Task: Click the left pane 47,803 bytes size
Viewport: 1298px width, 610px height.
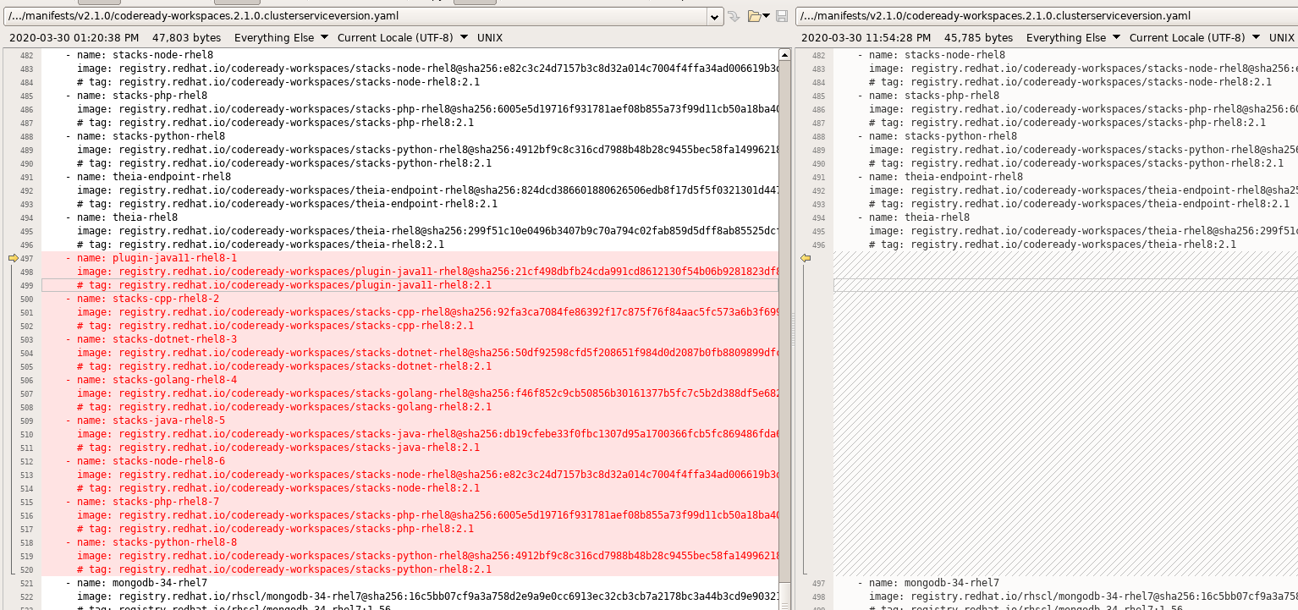Action: click(x=186, y=38)
